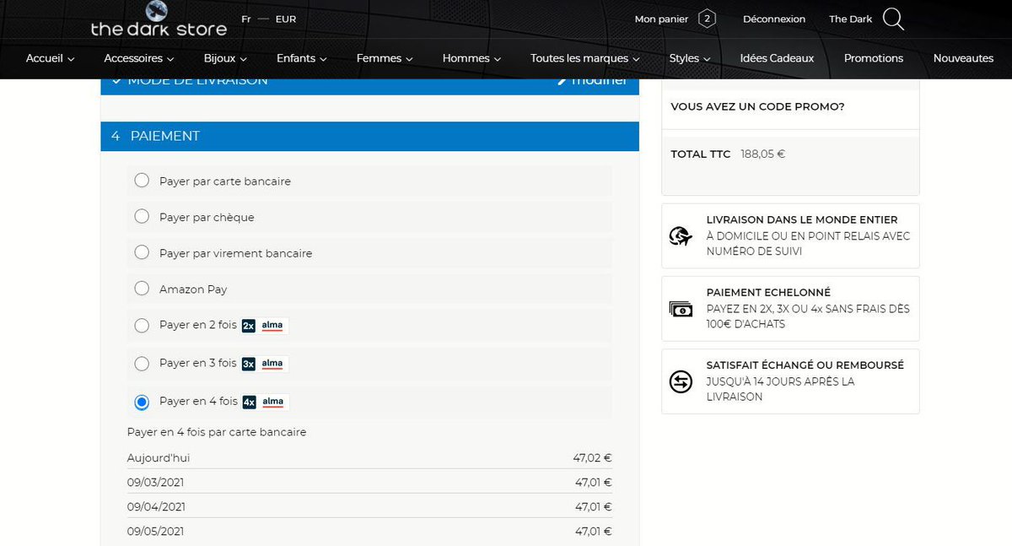The width and height of the screenshot is (1012, 546).
Task: Expand the Femmes menu
Action: (x=385, y=58)
